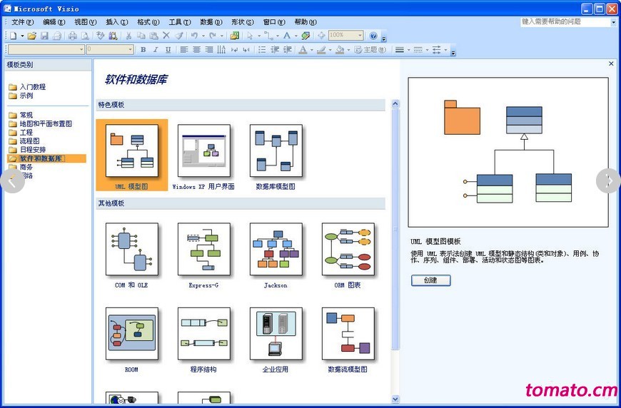This screenshot has width=621, height=408.
Task: Select the Text tool
Action: coord(287,36)
